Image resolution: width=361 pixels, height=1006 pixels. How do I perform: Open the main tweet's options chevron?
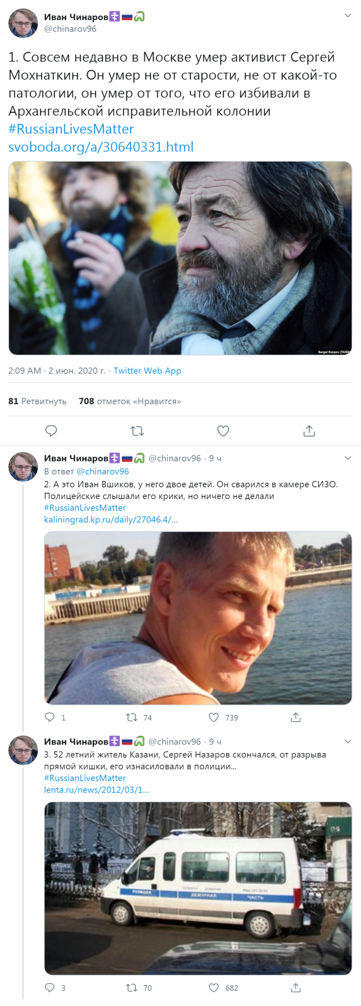(348, 16)
